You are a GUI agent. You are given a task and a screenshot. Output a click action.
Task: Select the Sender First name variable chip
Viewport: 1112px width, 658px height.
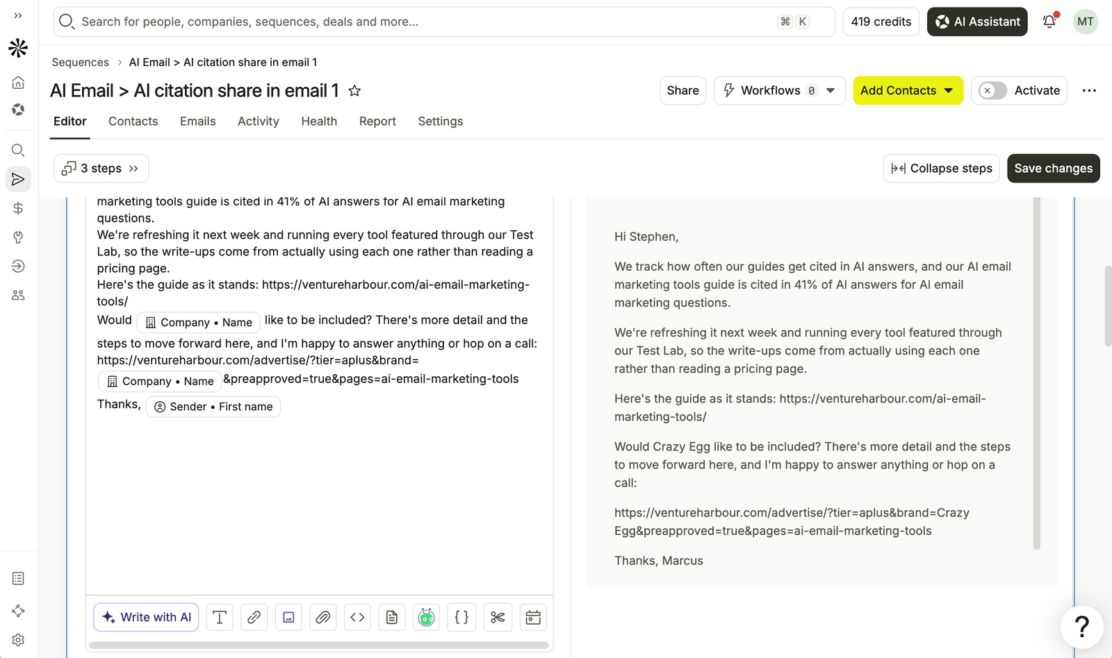click(x=213, y=407)
